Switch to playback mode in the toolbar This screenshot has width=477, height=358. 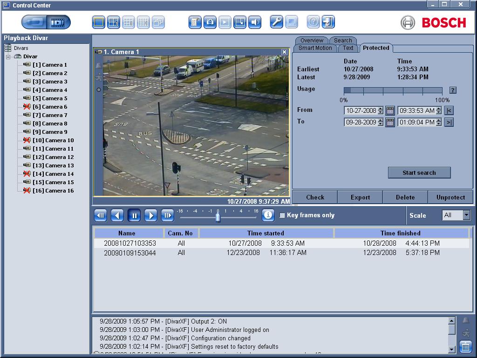[58, 22]
